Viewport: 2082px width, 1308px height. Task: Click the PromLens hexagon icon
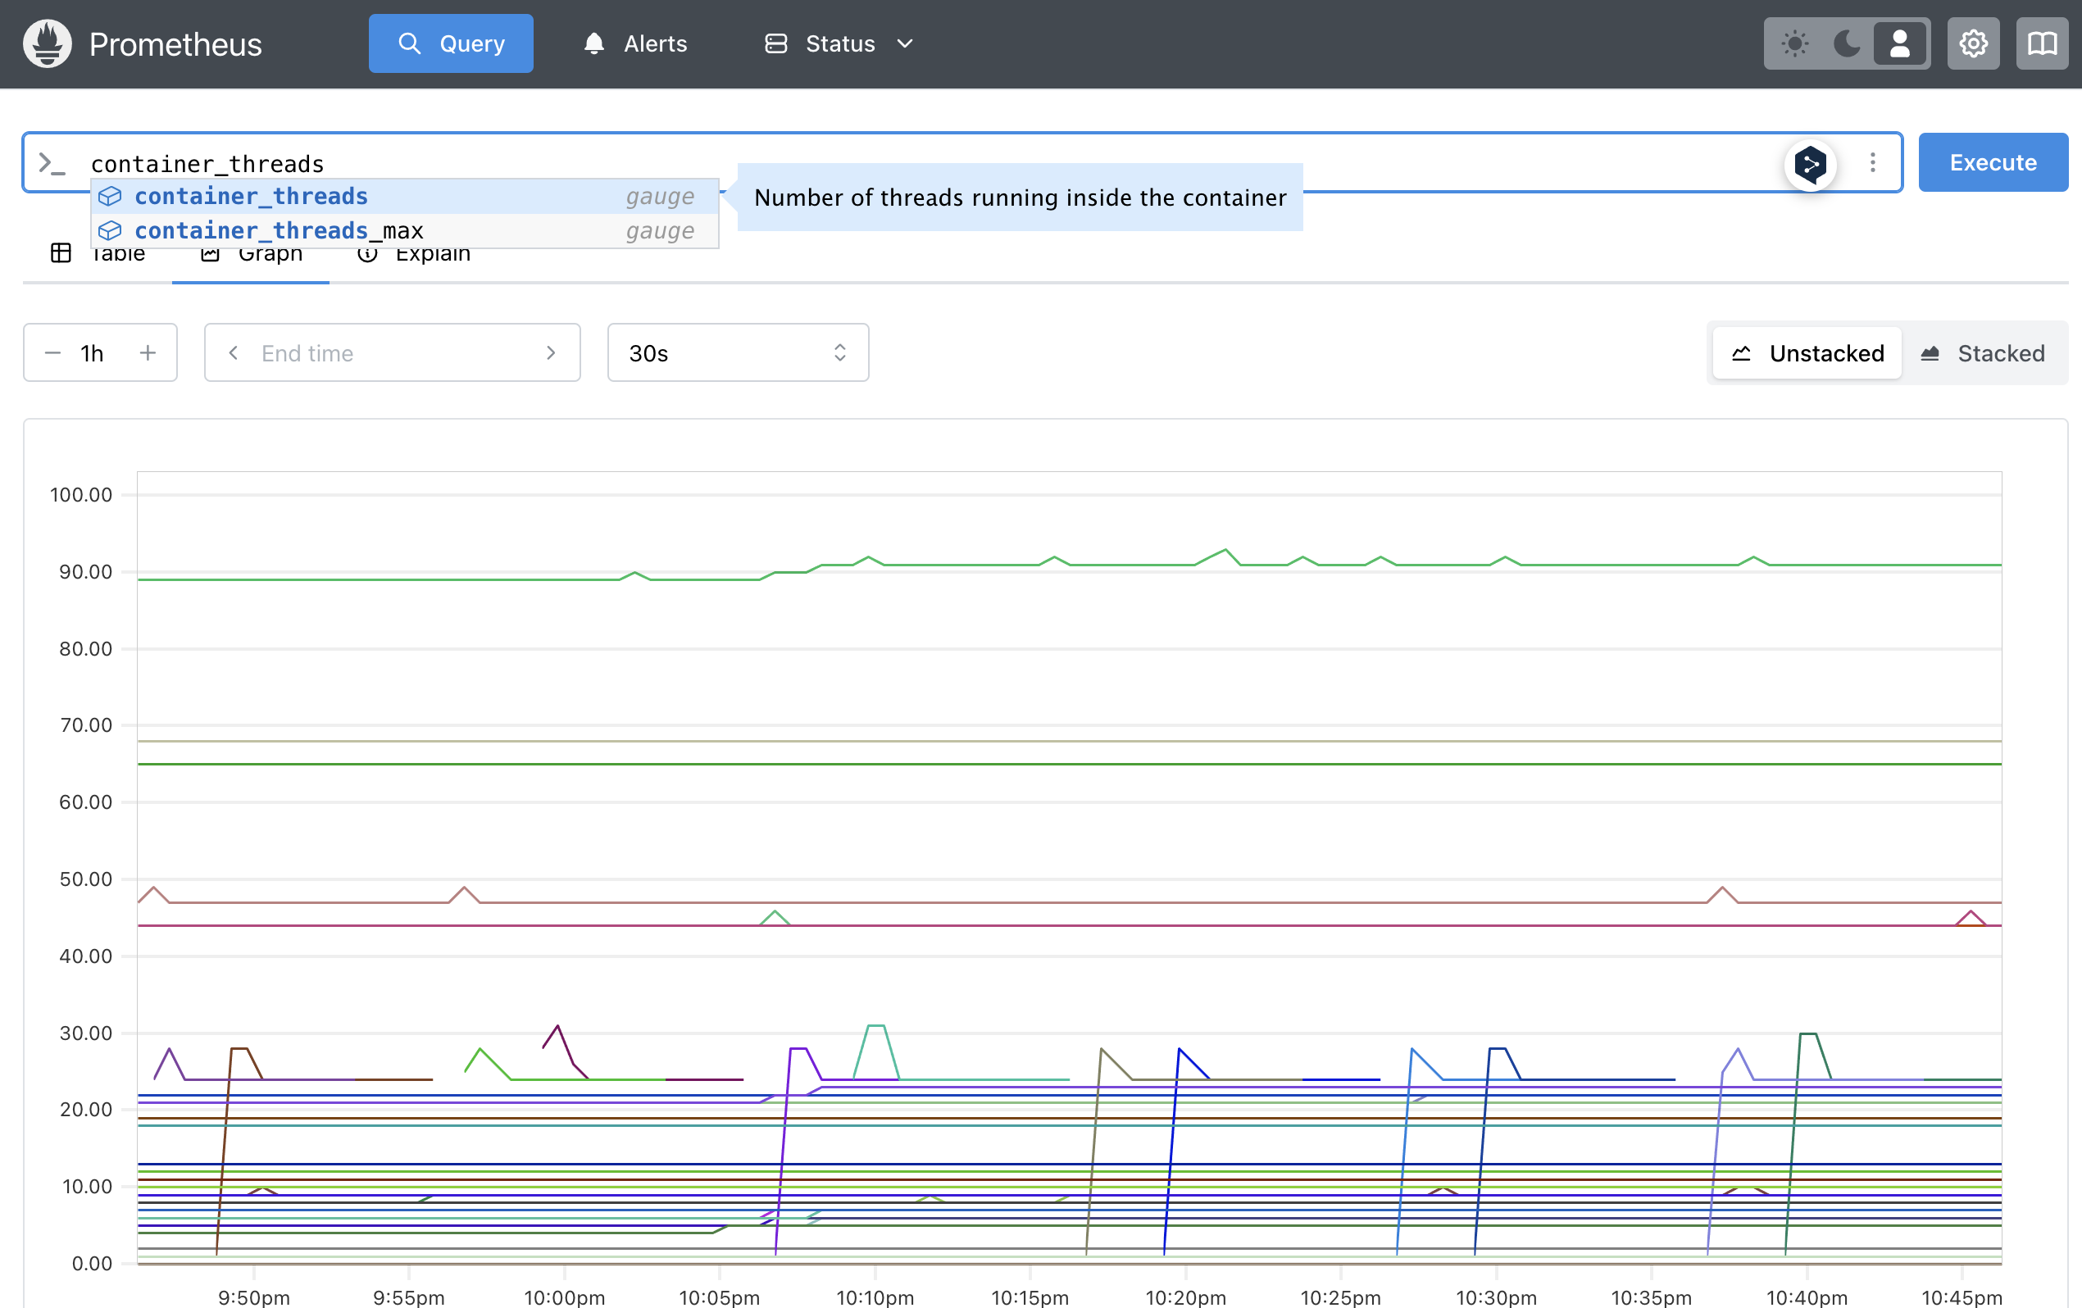click(x=1810, y=163)
